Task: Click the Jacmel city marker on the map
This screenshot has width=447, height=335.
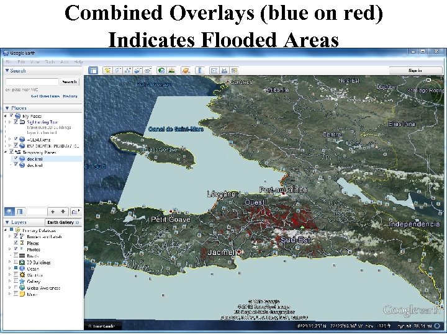Action: click(240, 252)
